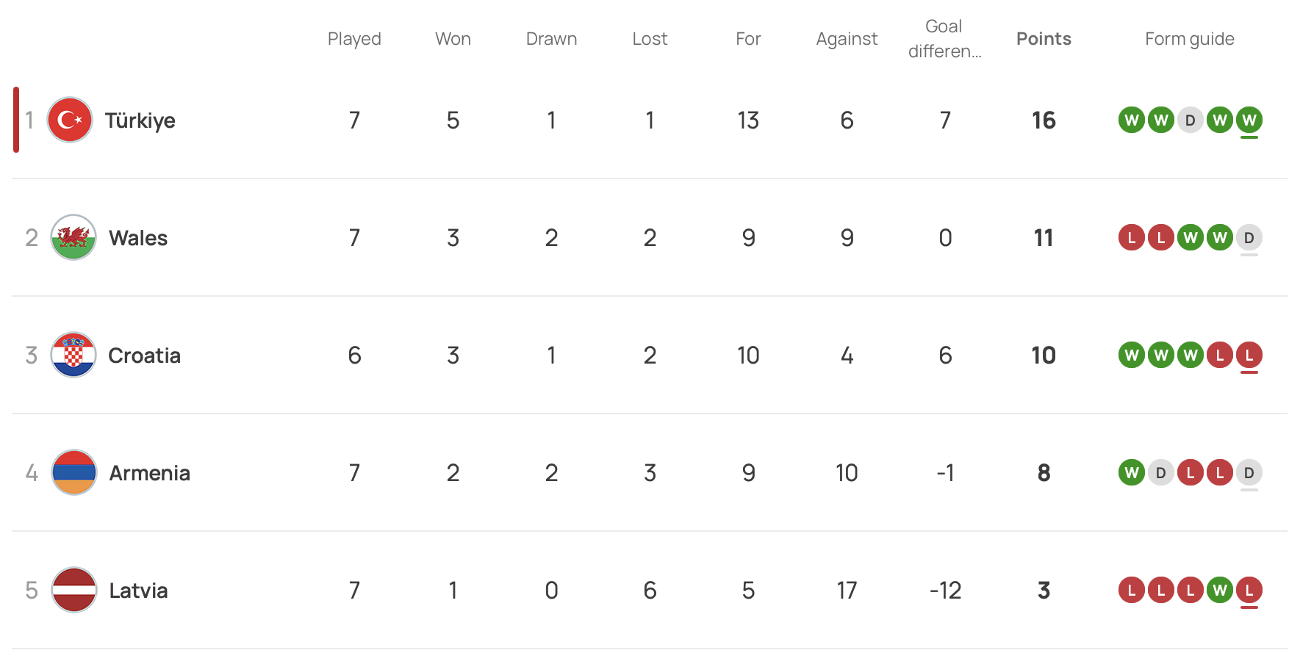This screenshot has height=664, width=1289.
Task: Open the Armenia team name link
Action: pos(149,473)
